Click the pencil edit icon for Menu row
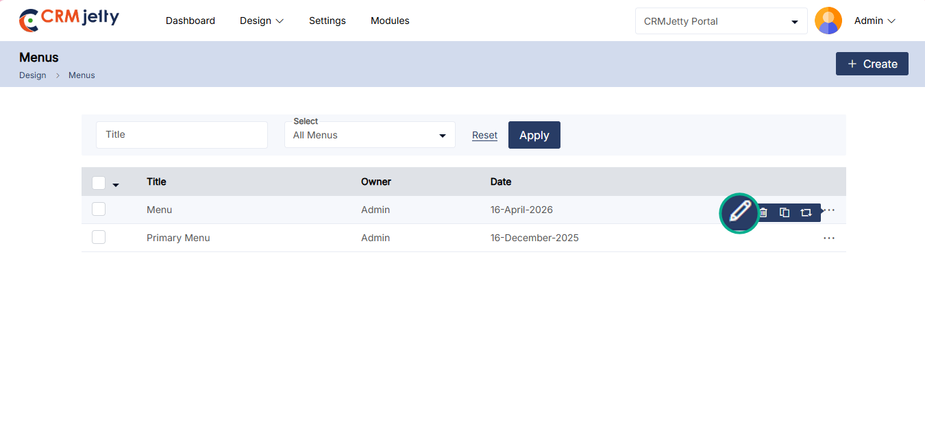The image size is (925, 433). pos(739,212)
